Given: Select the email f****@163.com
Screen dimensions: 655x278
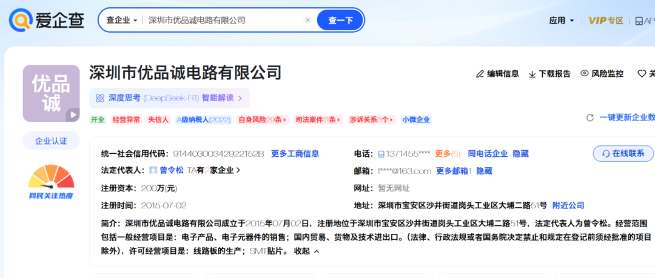Looking at the screenshot, I should [x=405, y=171].
